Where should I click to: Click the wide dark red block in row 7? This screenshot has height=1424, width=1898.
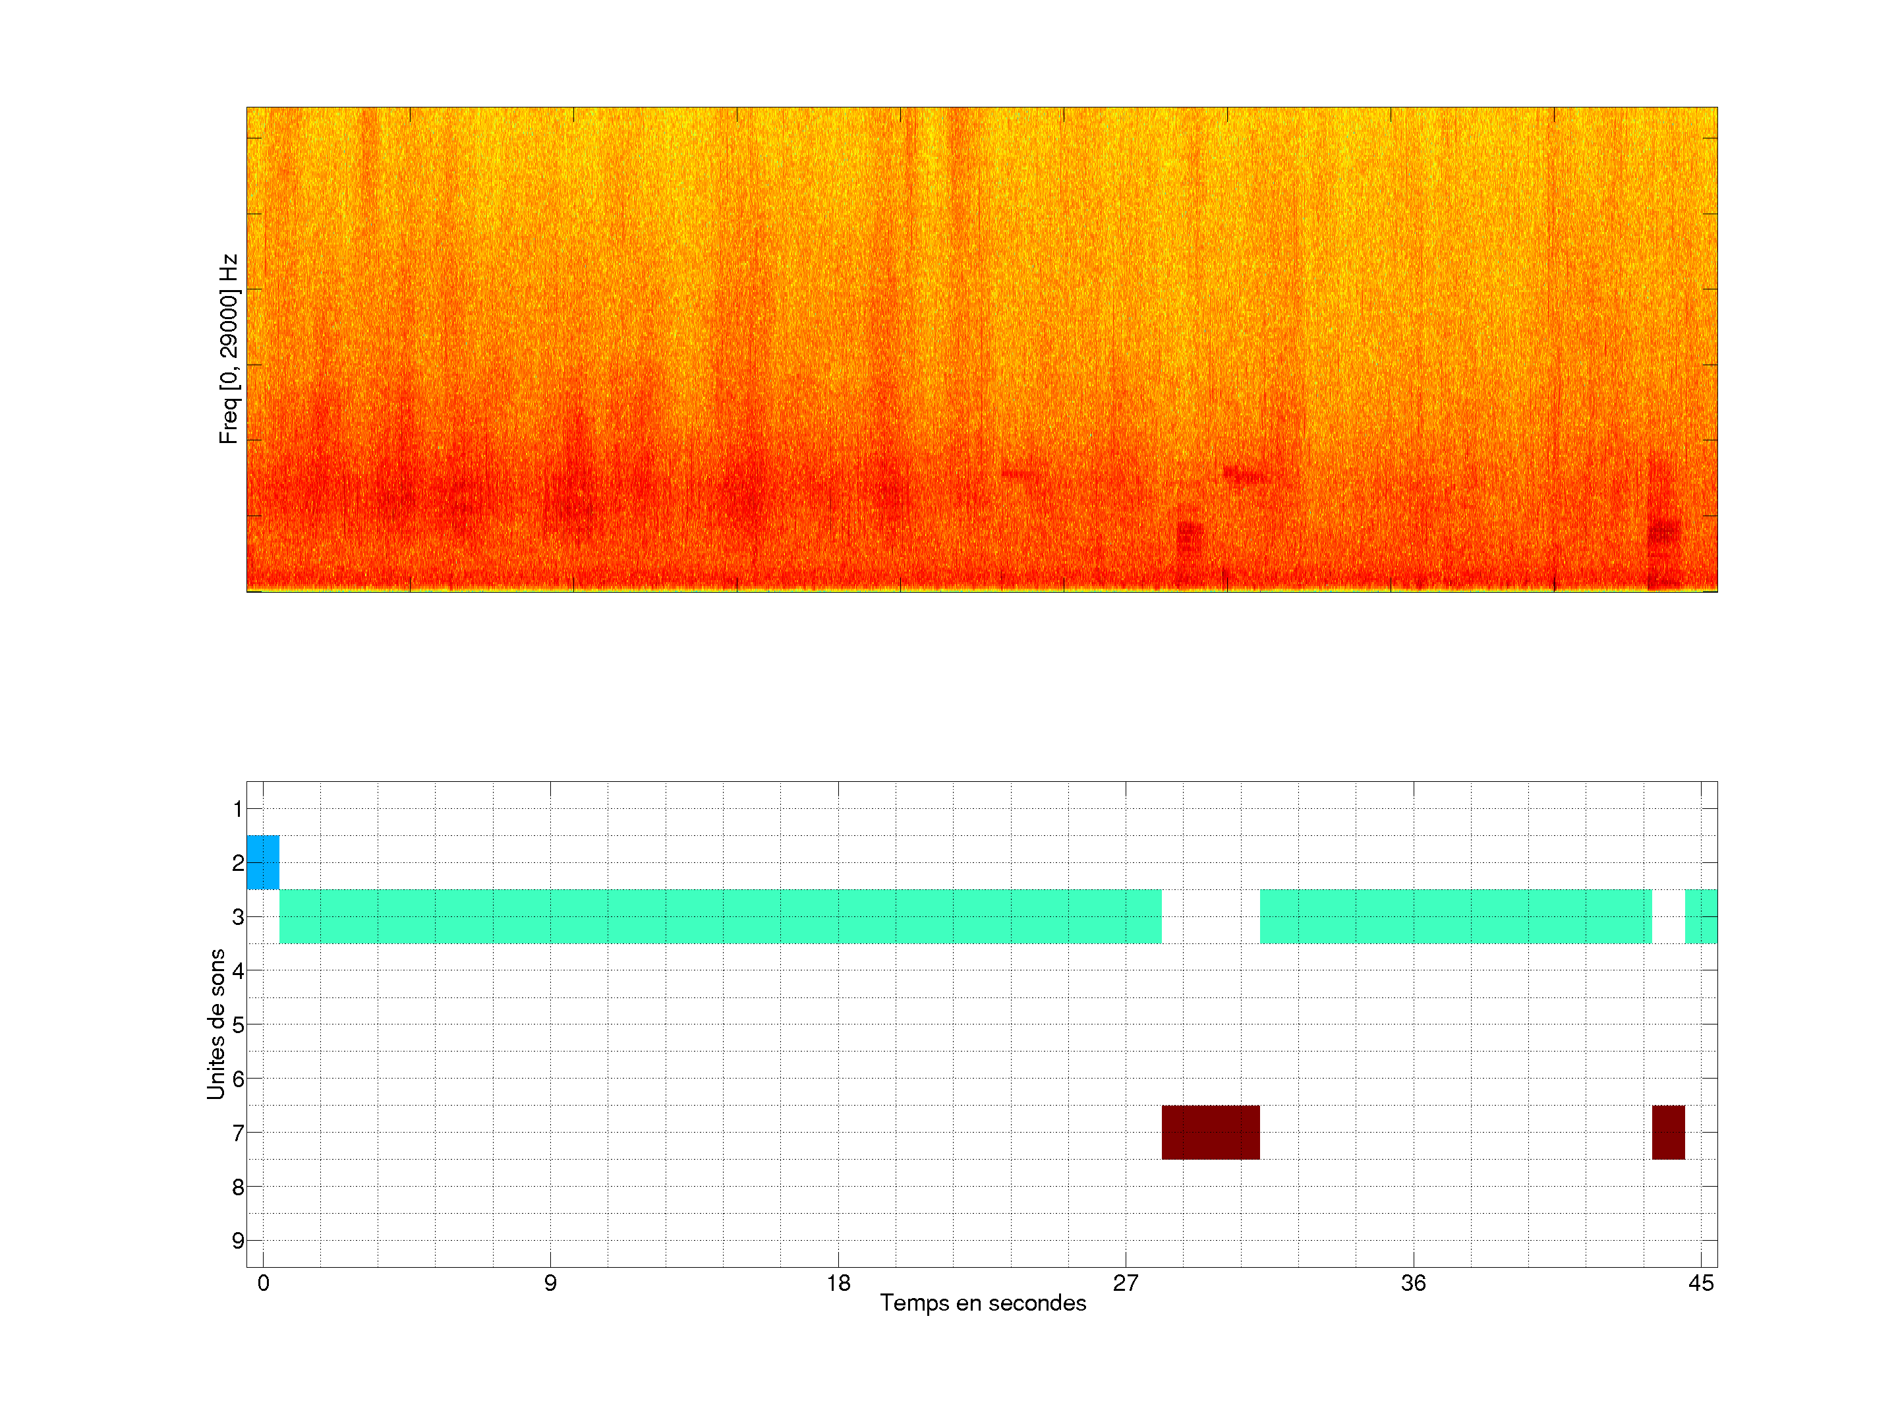tap(1210, 1132)
